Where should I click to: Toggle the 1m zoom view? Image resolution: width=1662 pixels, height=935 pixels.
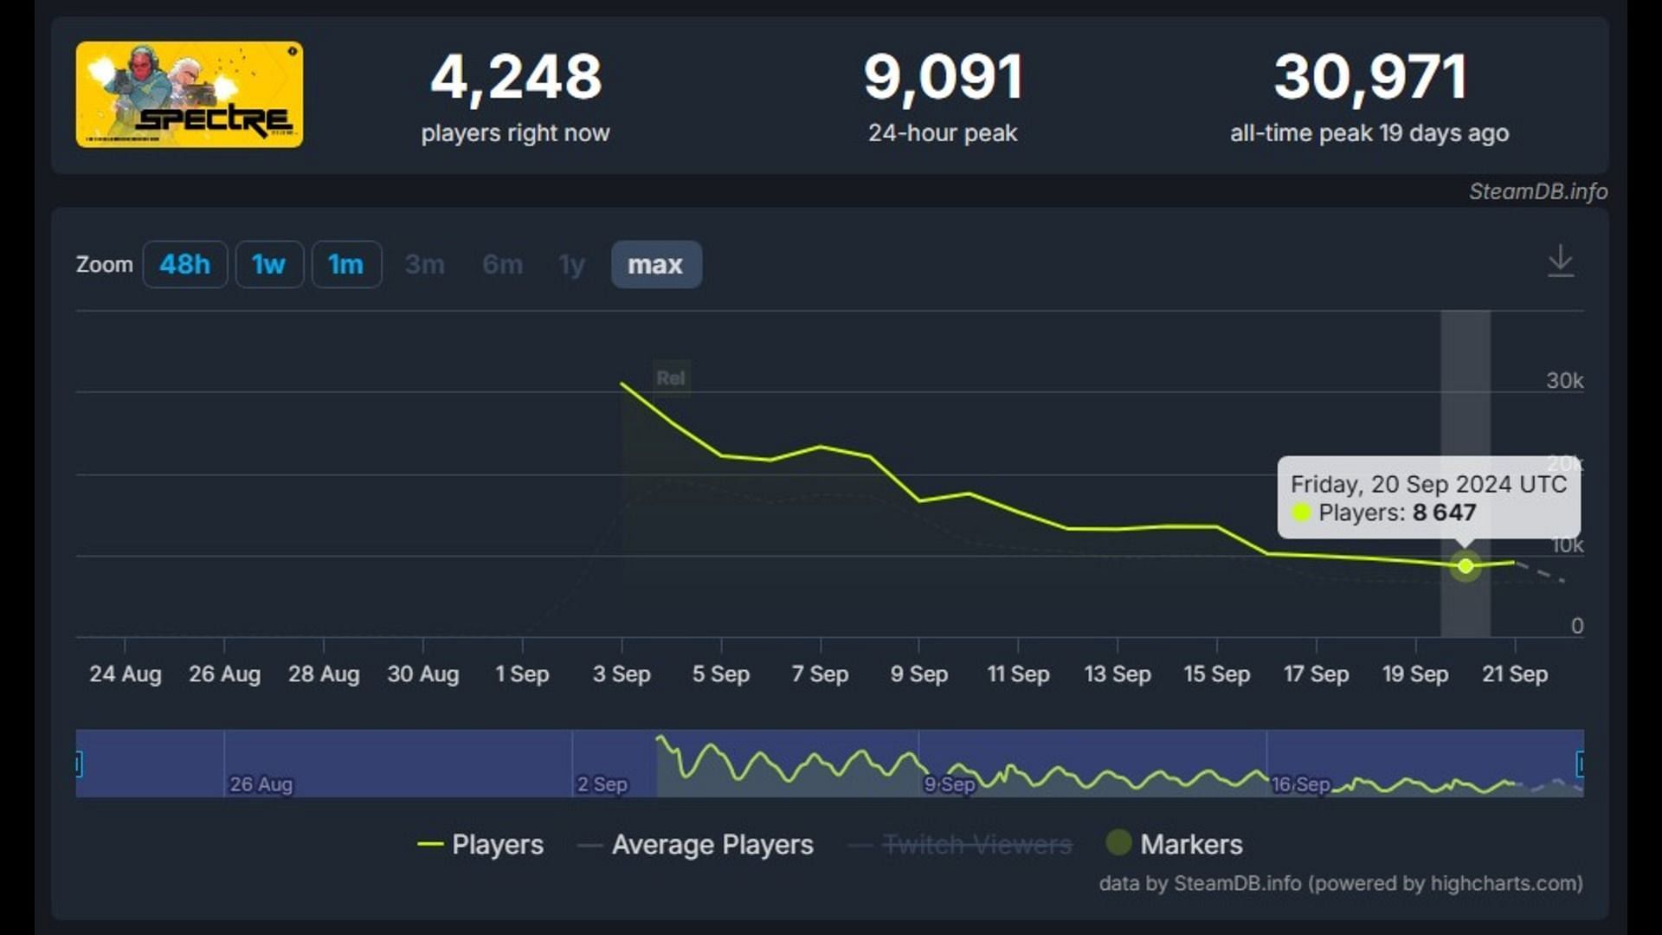point(345,264)
